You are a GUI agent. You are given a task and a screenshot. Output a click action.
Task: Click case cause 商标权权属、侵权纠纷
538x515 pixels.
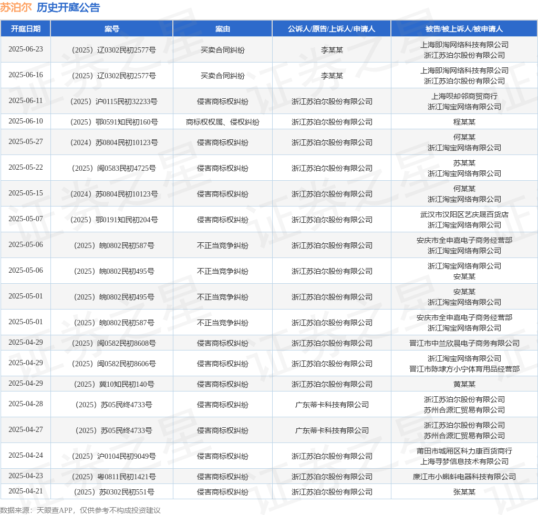tap(223, 122)
